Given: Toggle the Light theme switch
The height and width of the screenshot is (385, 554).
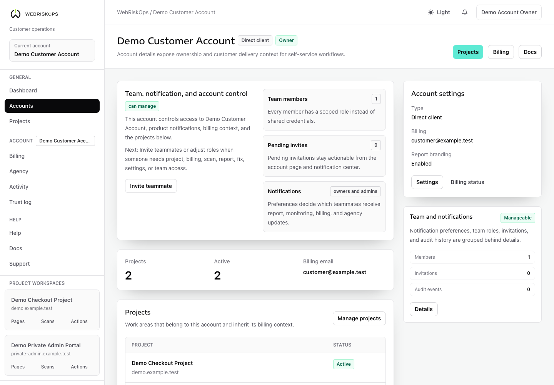Looking at the screenshot, I should tap(439, 12).
